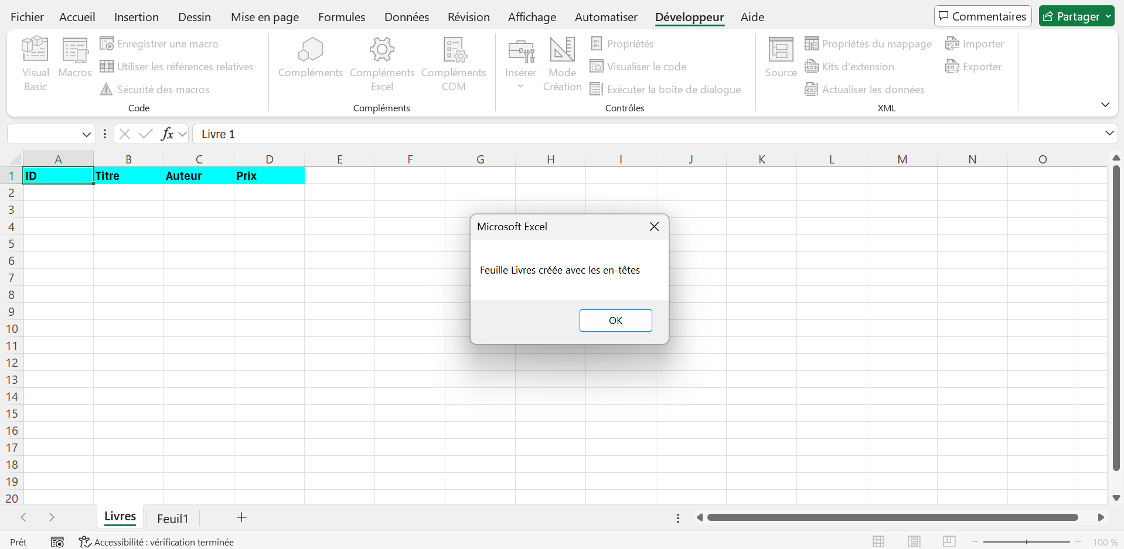Open the Commentaires pane
Viewport: 1124px width, 549px height.
pyautogui.click(x=983, y=16)
